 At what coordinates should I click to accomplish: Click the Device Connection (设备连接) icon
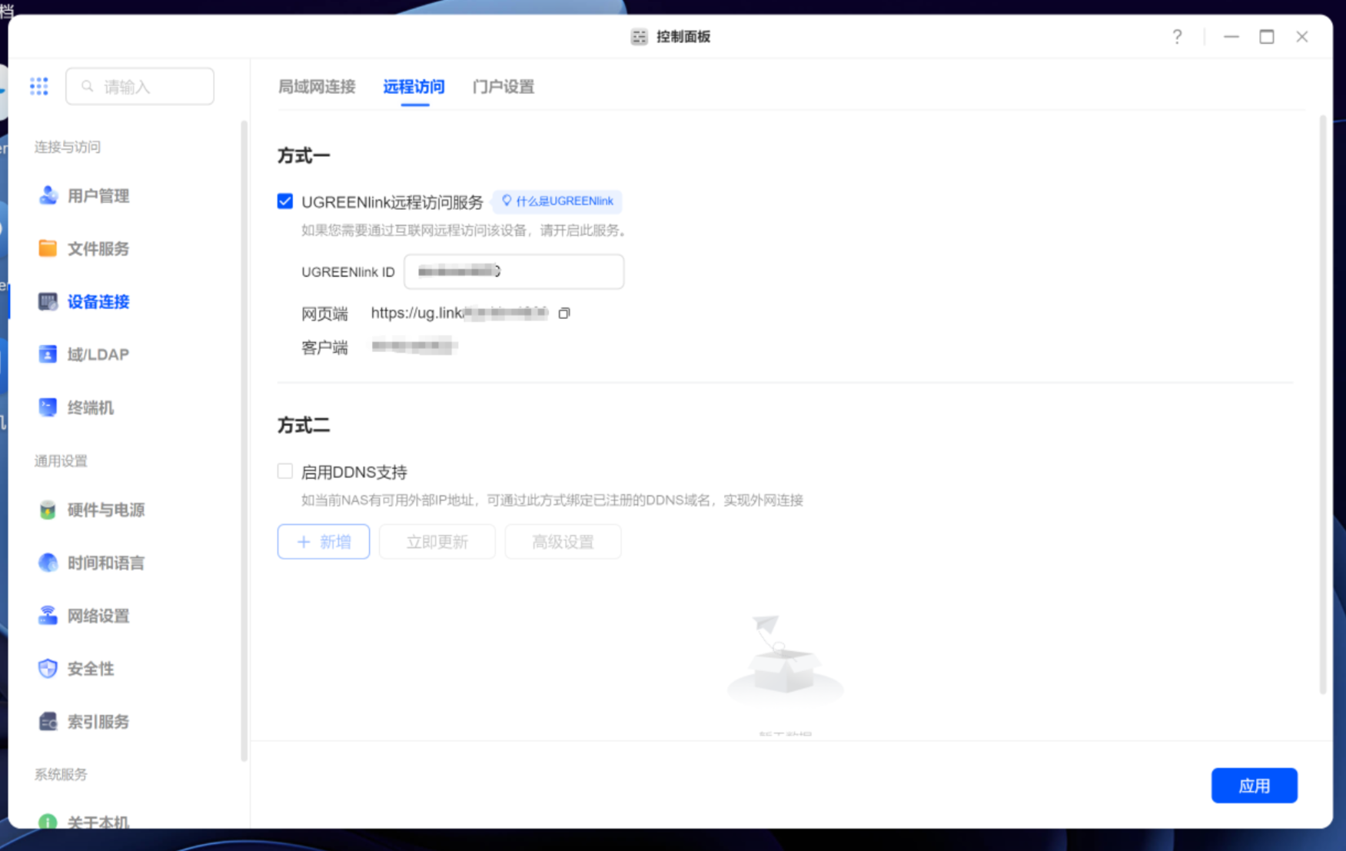coord(48,301)
